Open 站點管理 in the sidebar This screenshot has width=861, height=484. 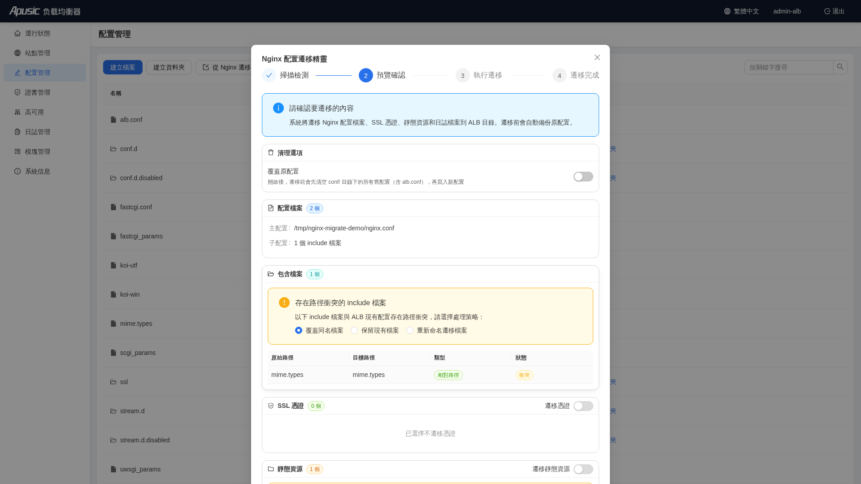coord(45,53)
